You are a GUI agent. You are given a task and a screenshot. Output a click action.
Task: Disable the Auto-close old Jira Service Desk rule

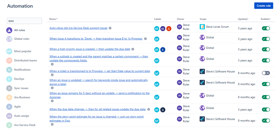(x=266, y=28)
